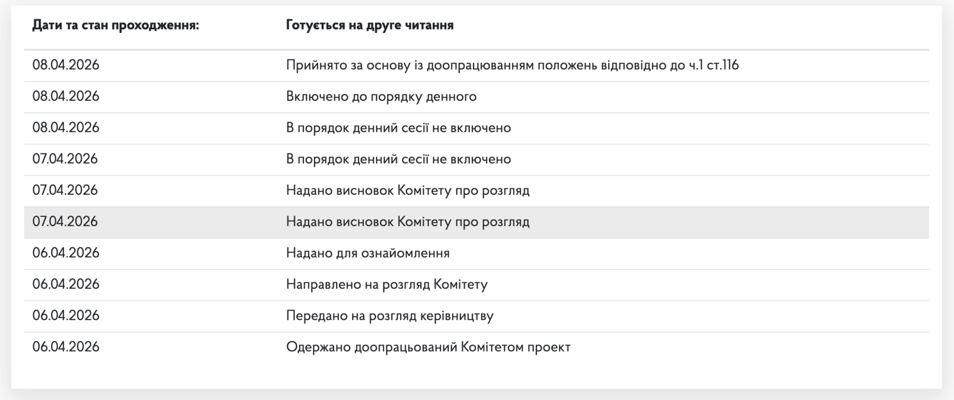Click the highlighted "Надано висновок Комітету про розгляд" row

[x=408, y=222]
